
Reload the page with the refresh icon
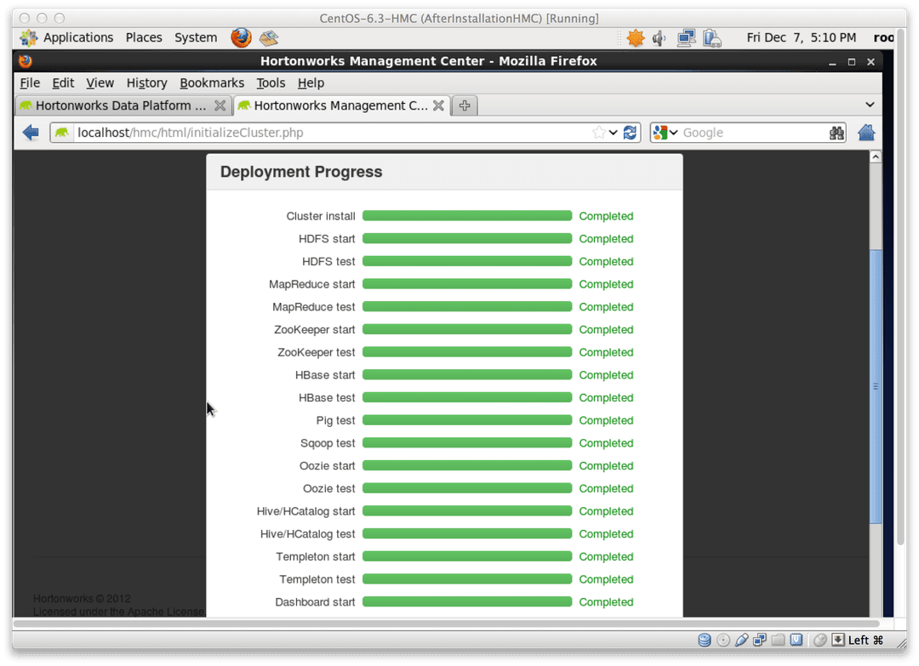631,133
